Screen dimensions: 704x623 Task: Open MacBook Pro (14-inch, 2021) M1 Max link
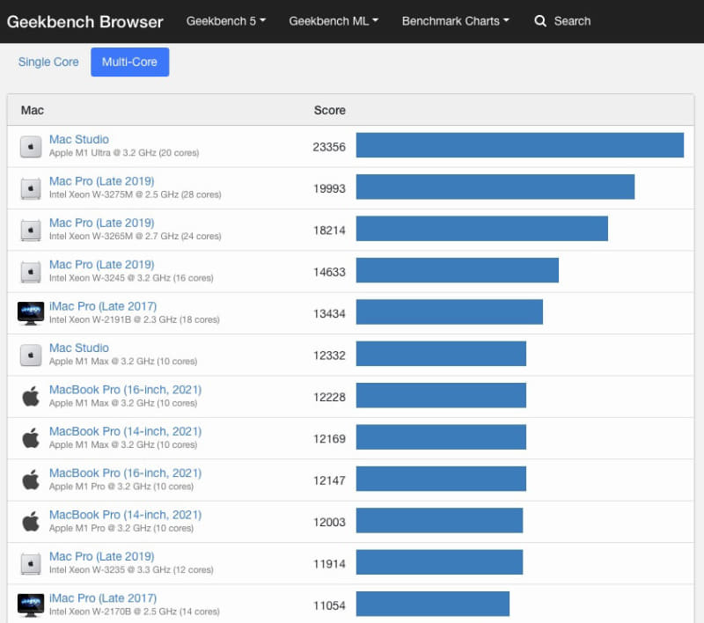pyautogui.click(x=125, y=431)
